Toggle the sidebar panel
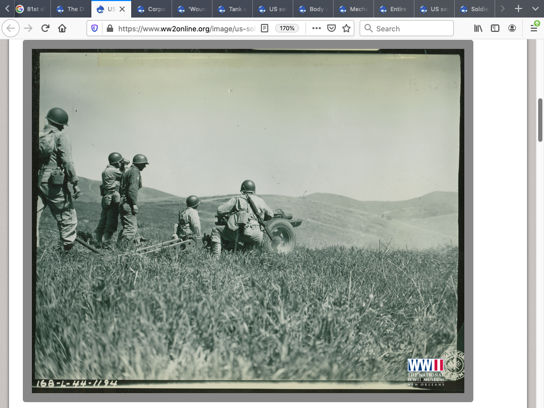Image resolution: width=544 pixels, height=408 pixels. [x=495, y=28]
